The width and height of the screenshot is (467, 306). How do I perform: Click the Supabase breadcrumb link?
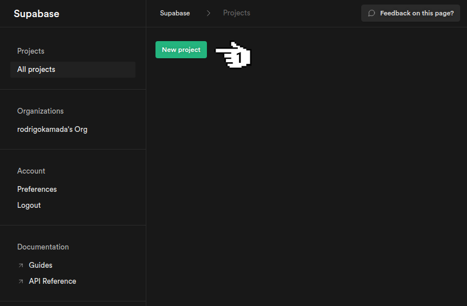coord(175,13)
